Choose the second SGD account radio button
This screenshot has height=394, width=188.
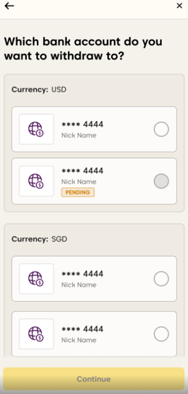pos(161,334)
